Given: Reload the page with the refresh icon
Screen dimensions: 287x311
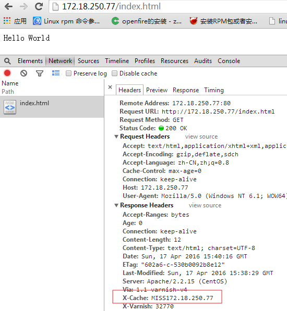Looking at the screenshot, I should click(39, 7).
